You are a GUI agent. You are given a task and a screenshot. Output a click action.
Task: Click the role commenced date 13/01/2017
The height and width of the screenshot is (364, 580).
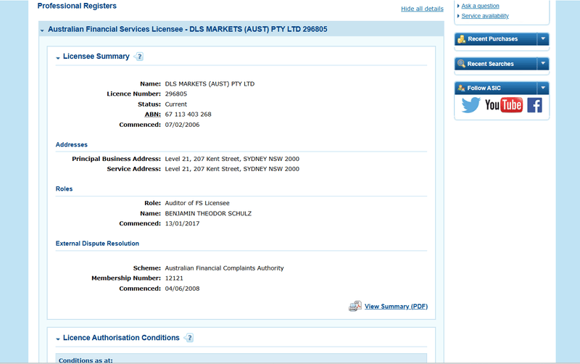(x=183, y=223)
